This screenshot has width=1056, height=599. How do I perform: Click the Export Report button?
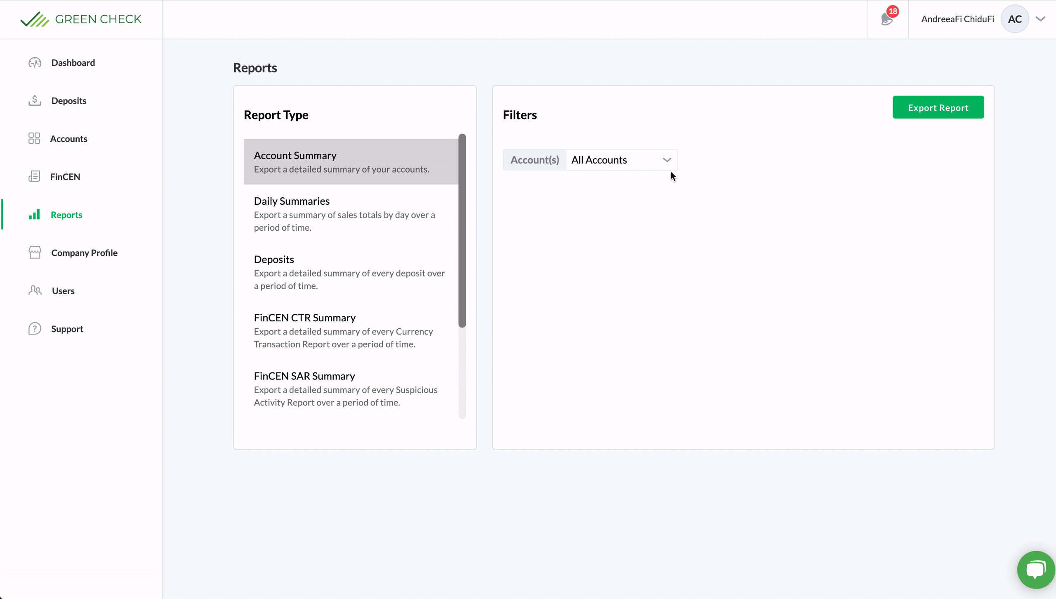[938, 107]
